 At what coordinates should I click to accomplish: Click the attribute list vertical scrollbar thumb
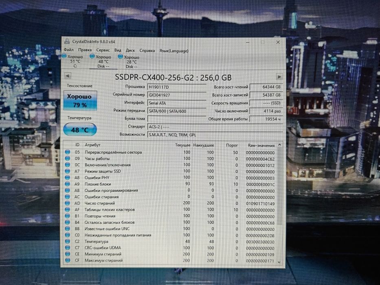pos(279,186)
